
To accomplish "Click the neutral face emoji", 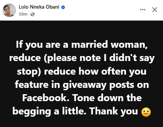I will [146, 112].
